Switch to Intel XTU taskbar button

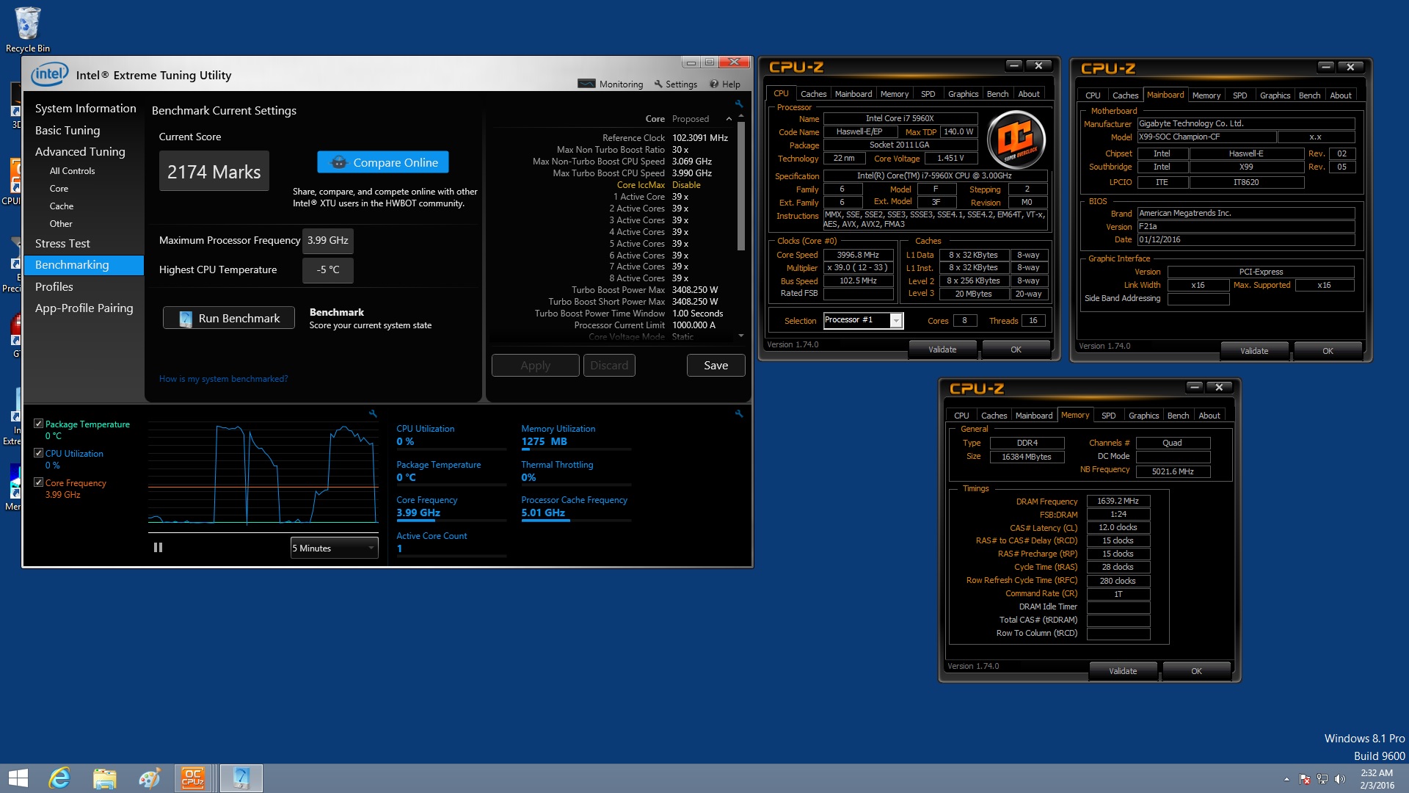241,778
